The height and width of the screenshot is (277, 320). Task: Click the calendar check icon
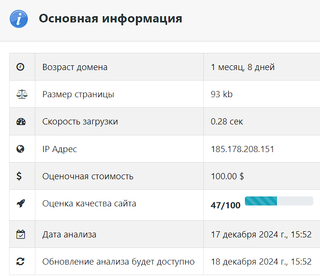(21, 234)
